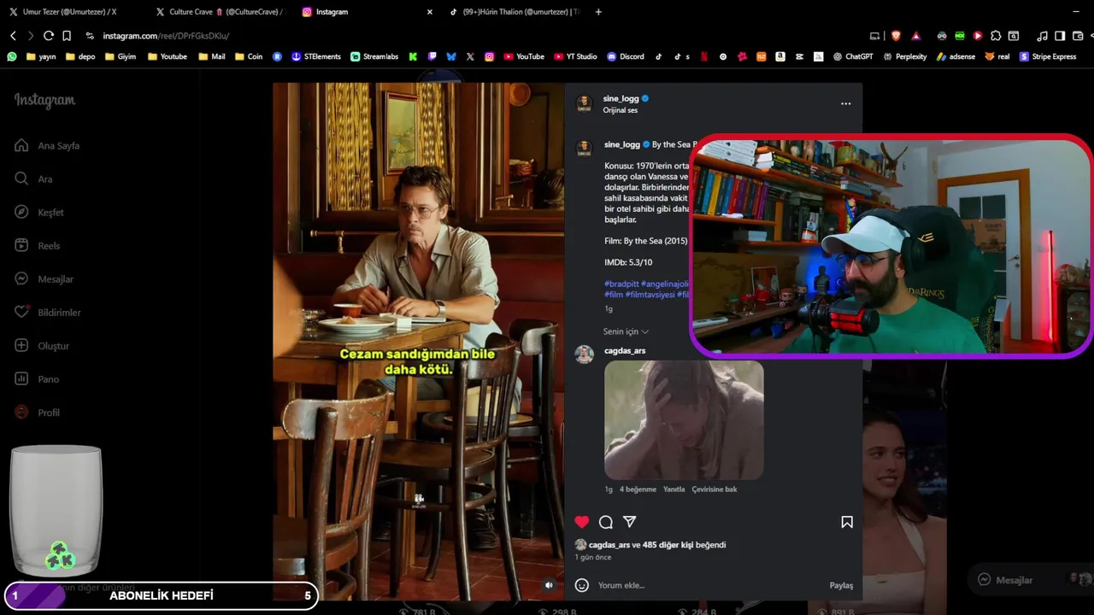
Task: Open the Perplexity bookmark
Action: [x=905, y=56]
